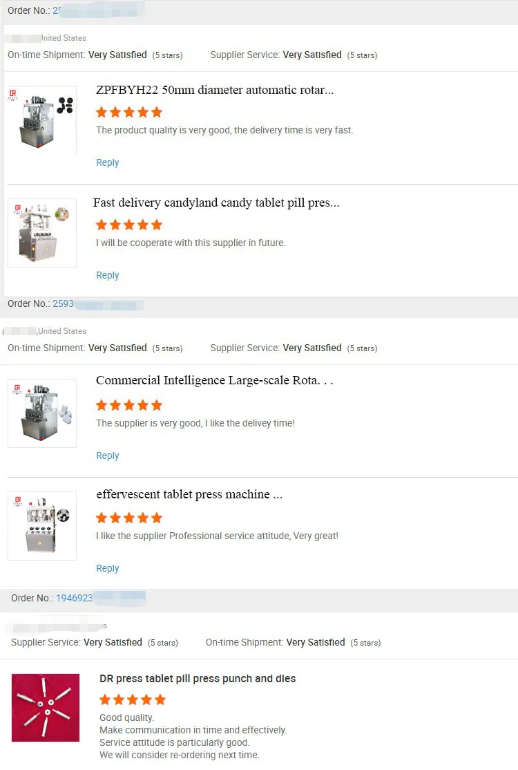Open the effervescent tablet press machine image
The height and width of the screenshot is (770, 518).
click(x=42, y=525)
